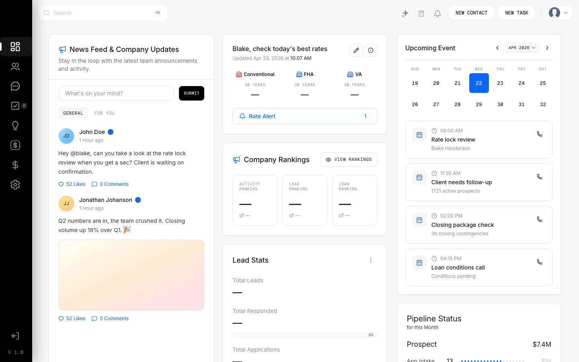Open the contacts people icon in sidebar
Screen dimensions: 579x362
[x=15, y=66]
